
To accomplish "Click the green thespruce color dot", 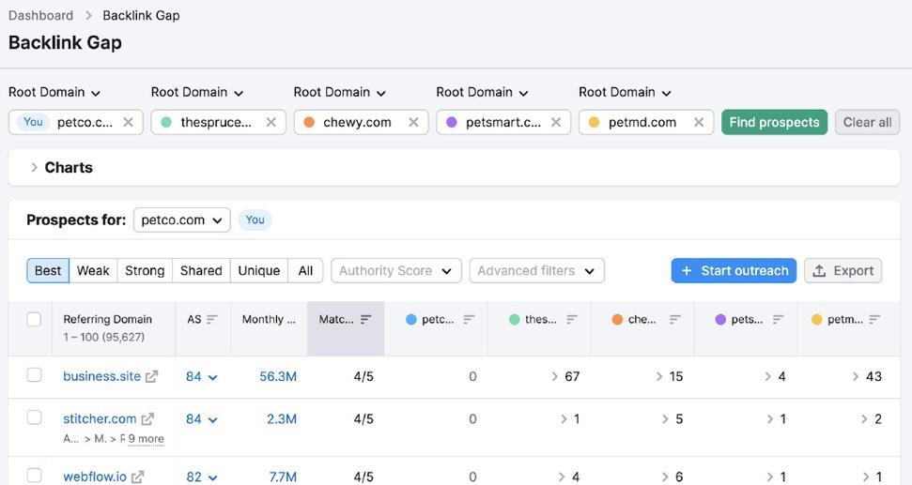I will tap(166, 123).
